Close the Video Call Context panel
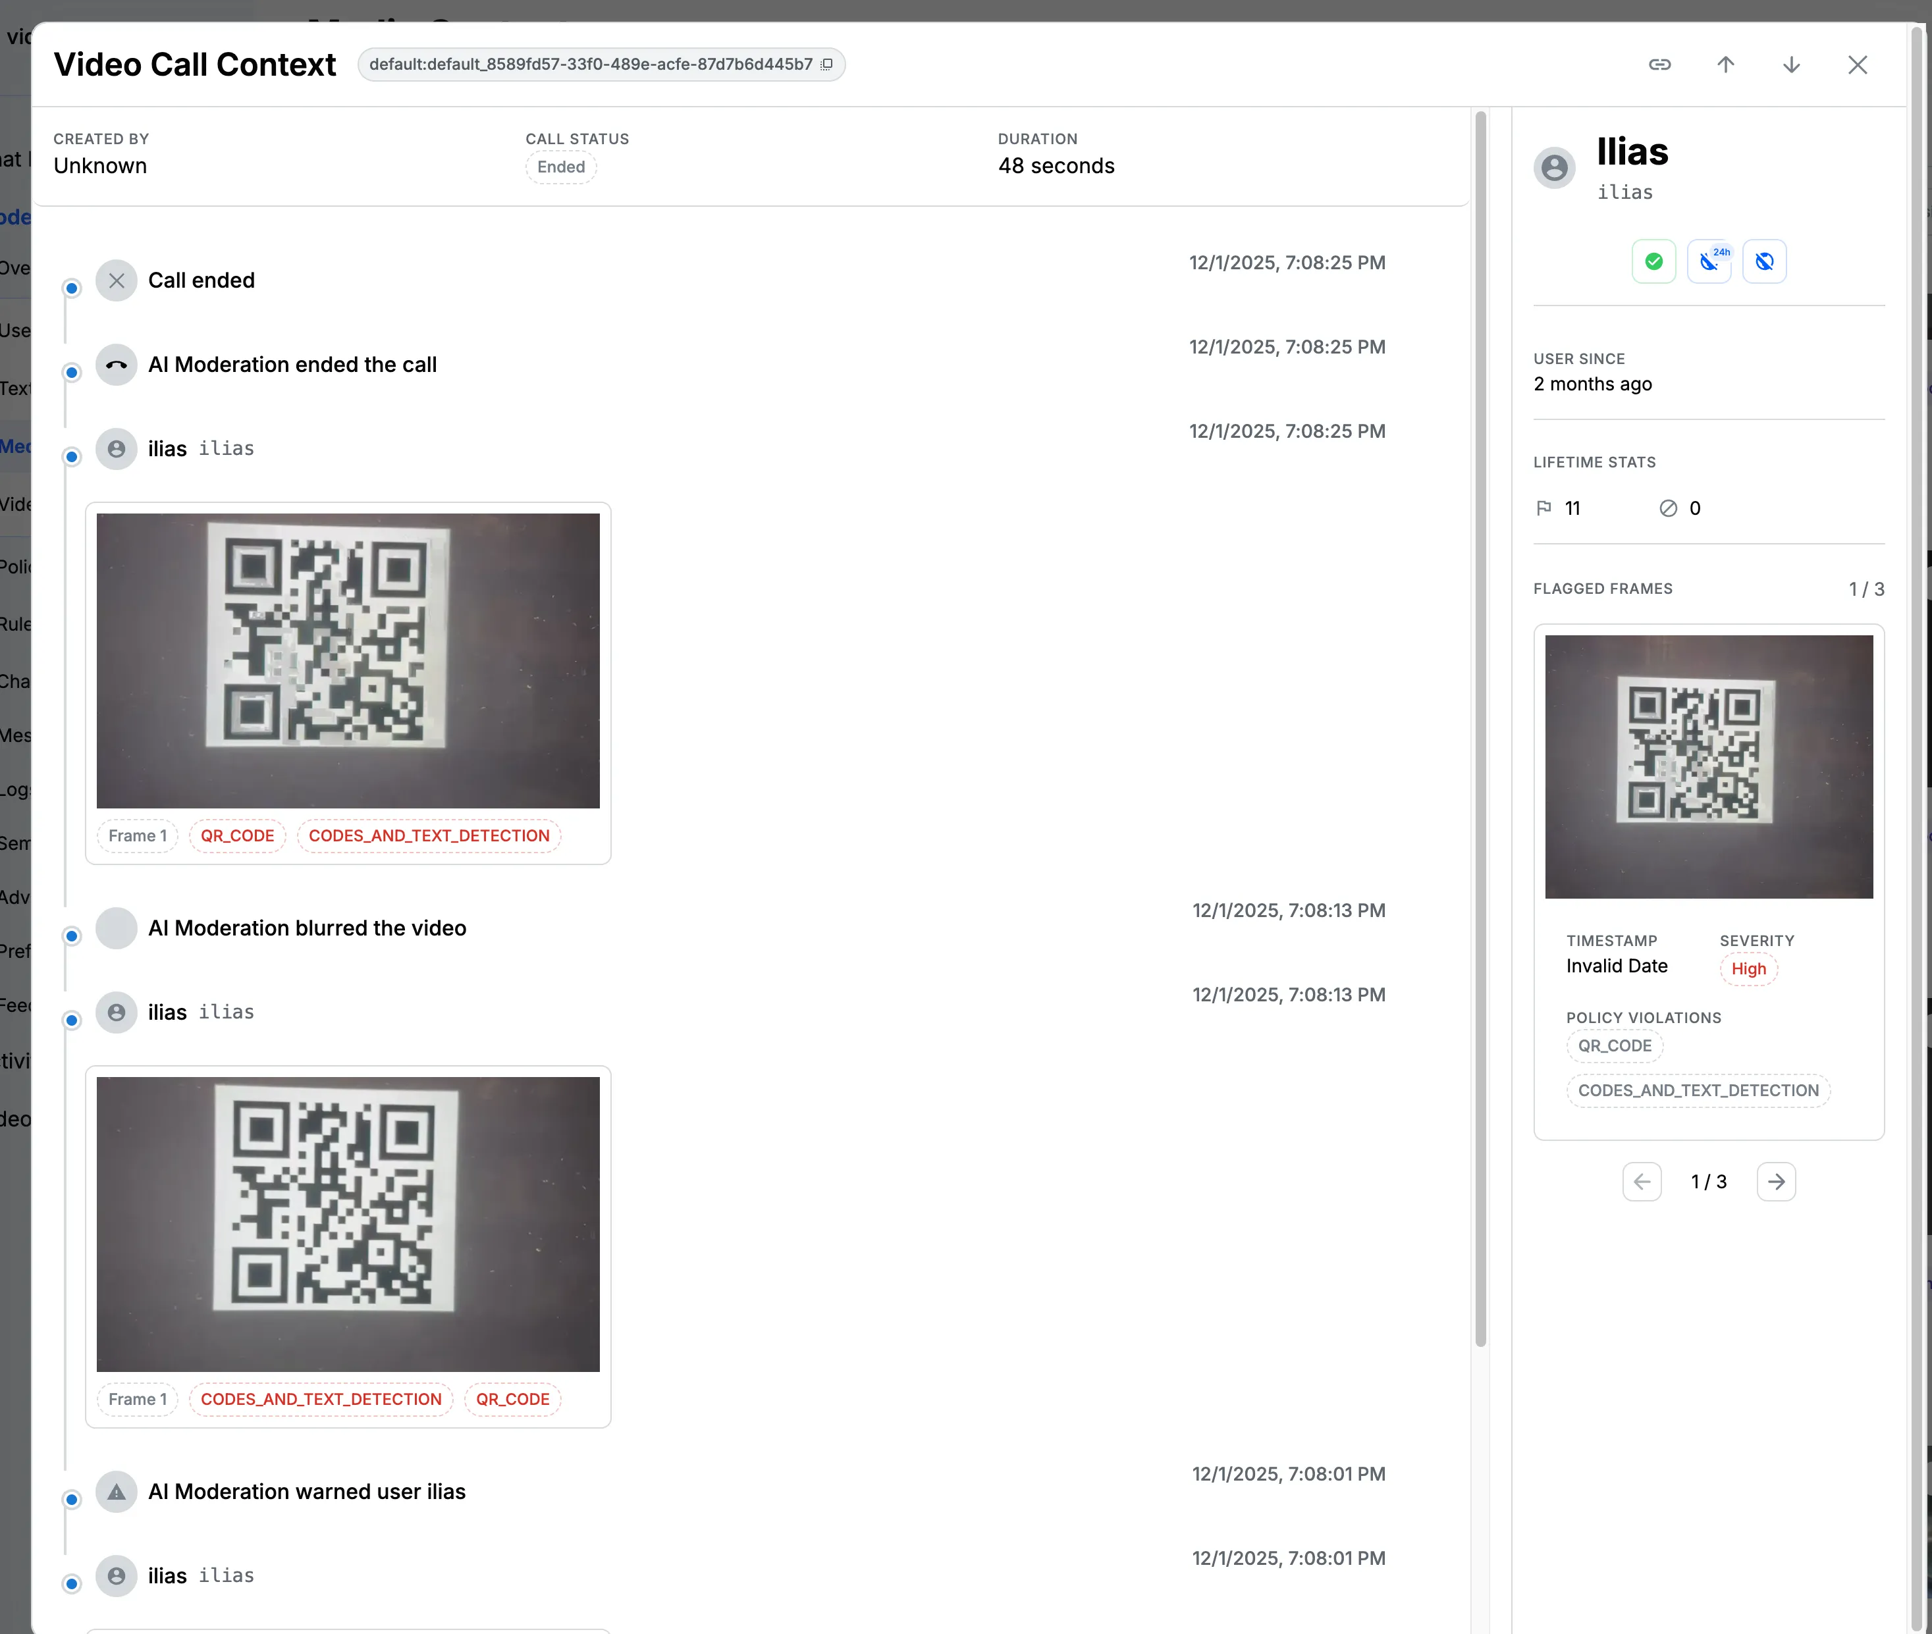 click(x=1856, y=65)
